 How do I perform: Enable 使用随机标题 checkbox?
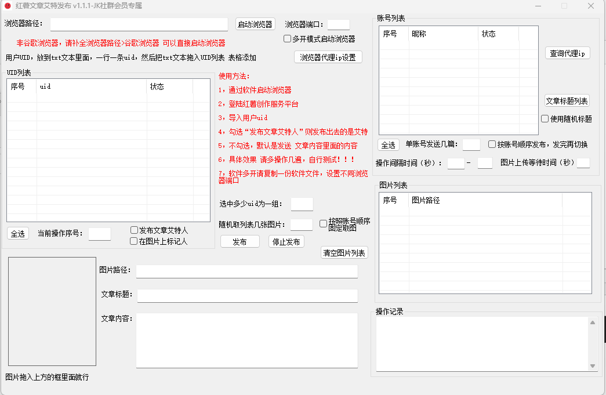(545, 119)
